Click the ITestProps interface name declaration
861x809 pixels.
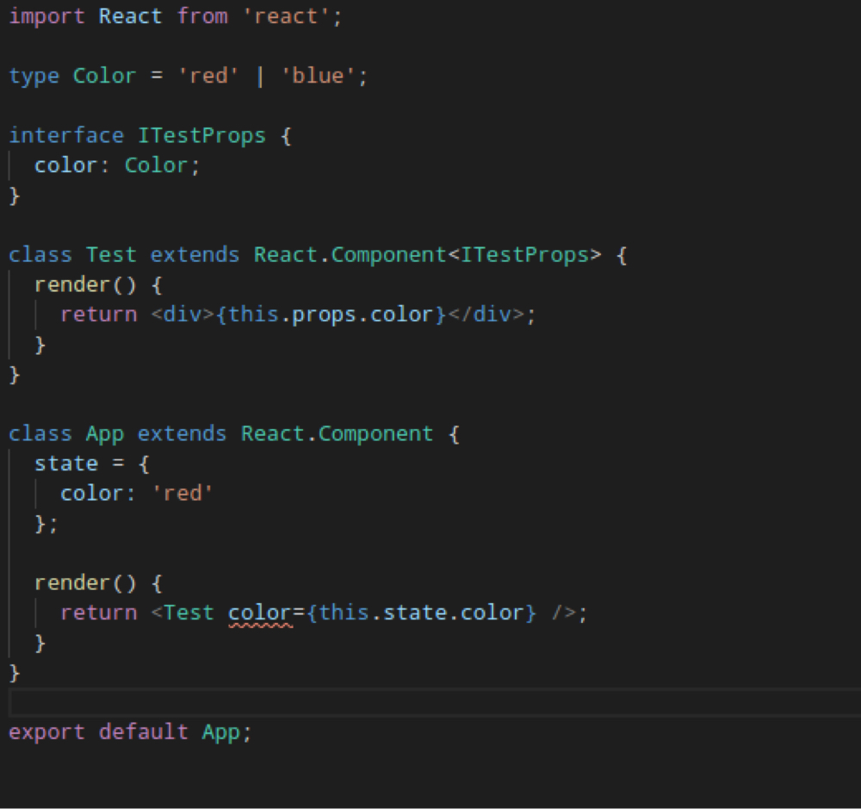coord(202,136)
